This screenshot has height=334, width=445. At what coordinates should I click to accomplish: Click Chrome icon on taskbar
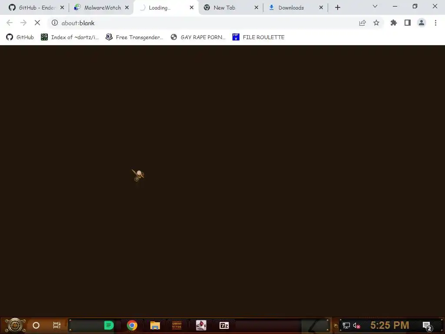coord(132,325)
